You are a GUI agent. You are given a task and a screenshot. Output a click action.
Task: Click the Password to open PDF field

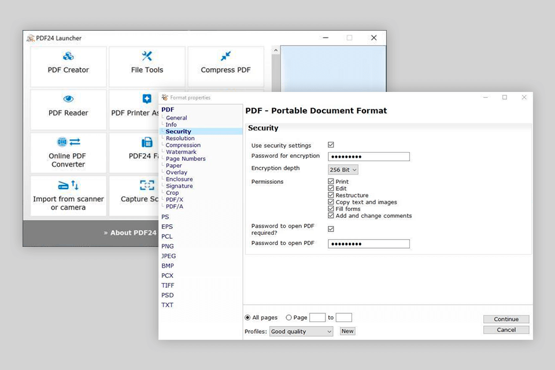click(x=369, y=243)
